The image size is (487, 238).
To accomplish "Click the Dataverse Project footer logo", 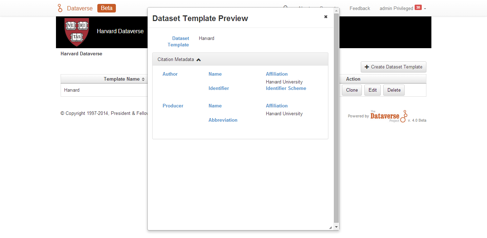I will point(389,116).
